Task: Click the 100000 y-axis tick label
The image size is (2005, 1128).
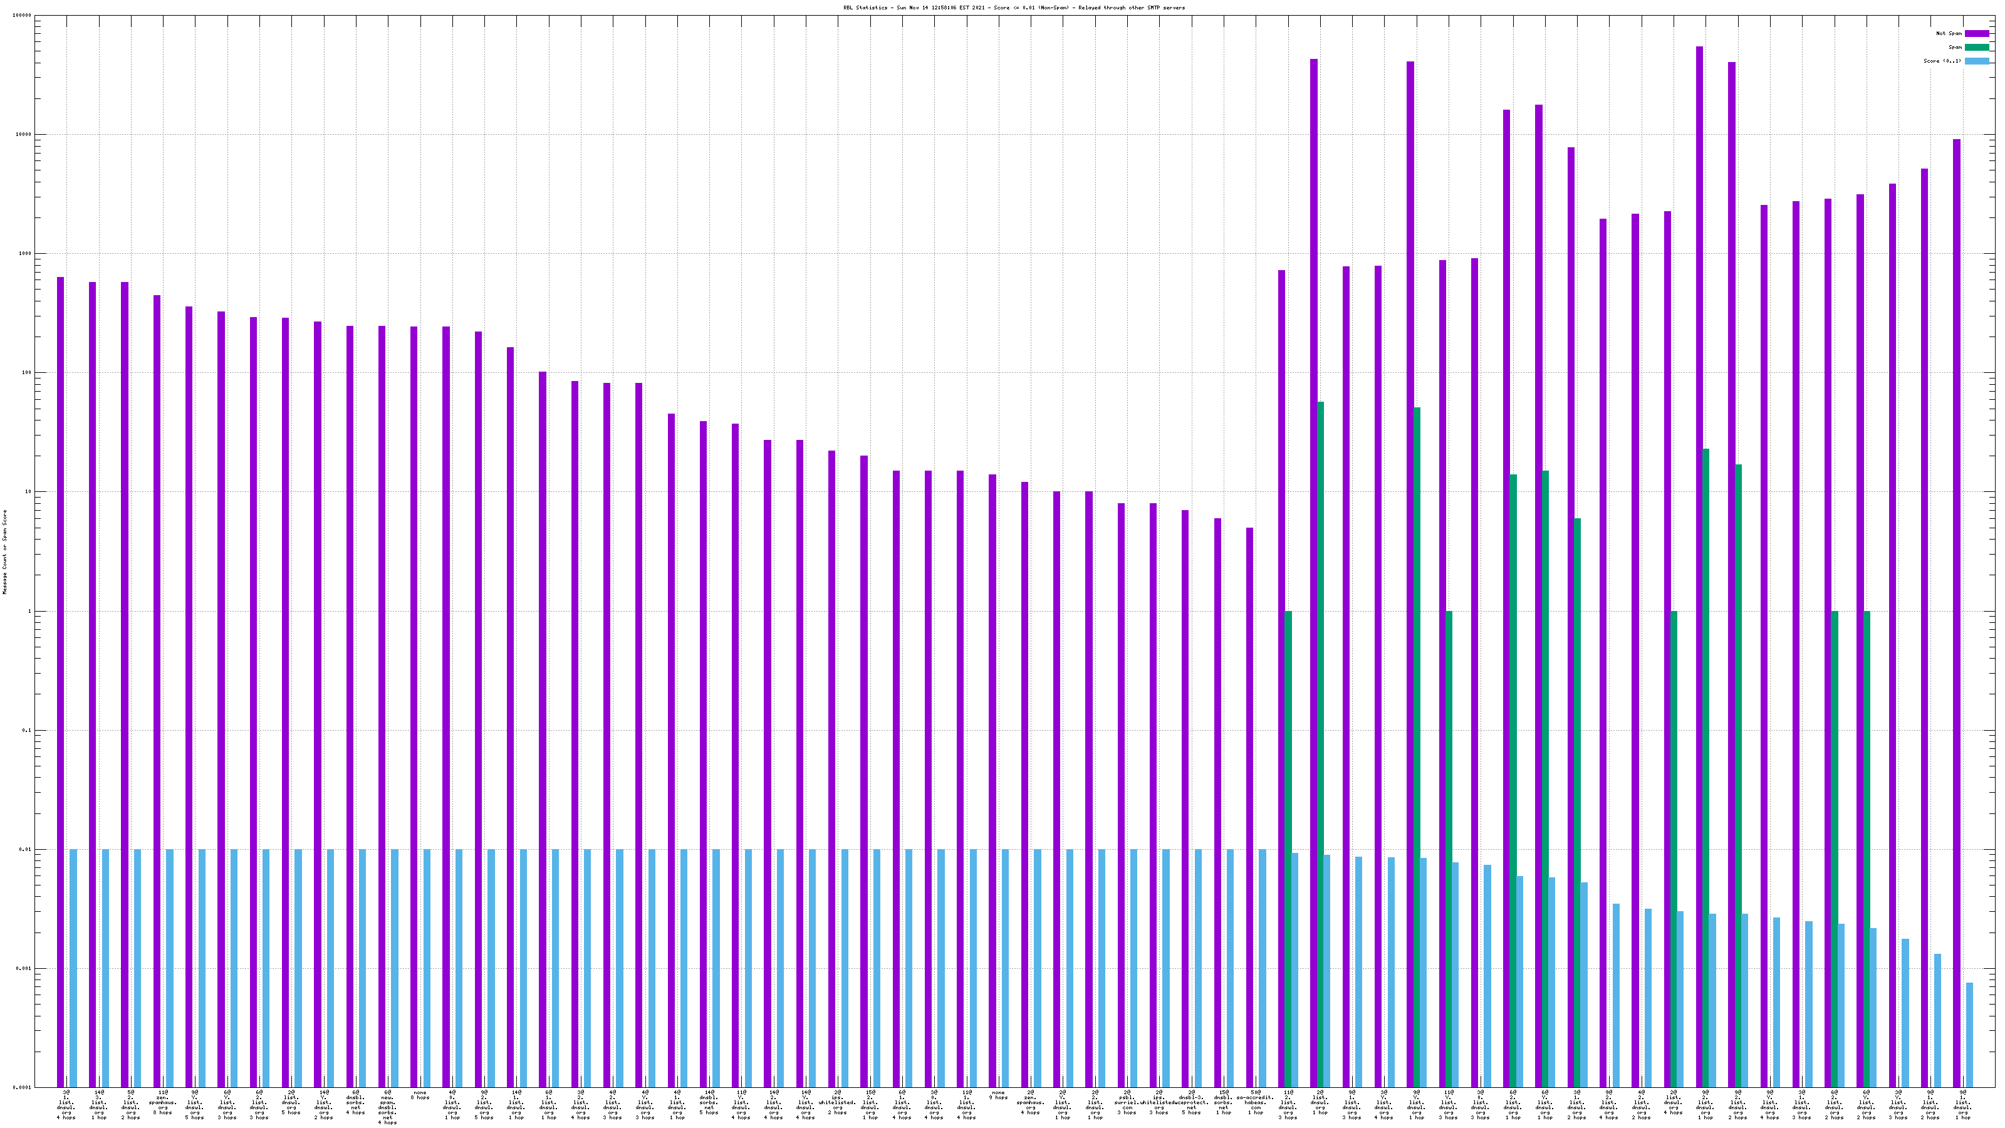Action: pyautogui.click(x=23, y=16)
